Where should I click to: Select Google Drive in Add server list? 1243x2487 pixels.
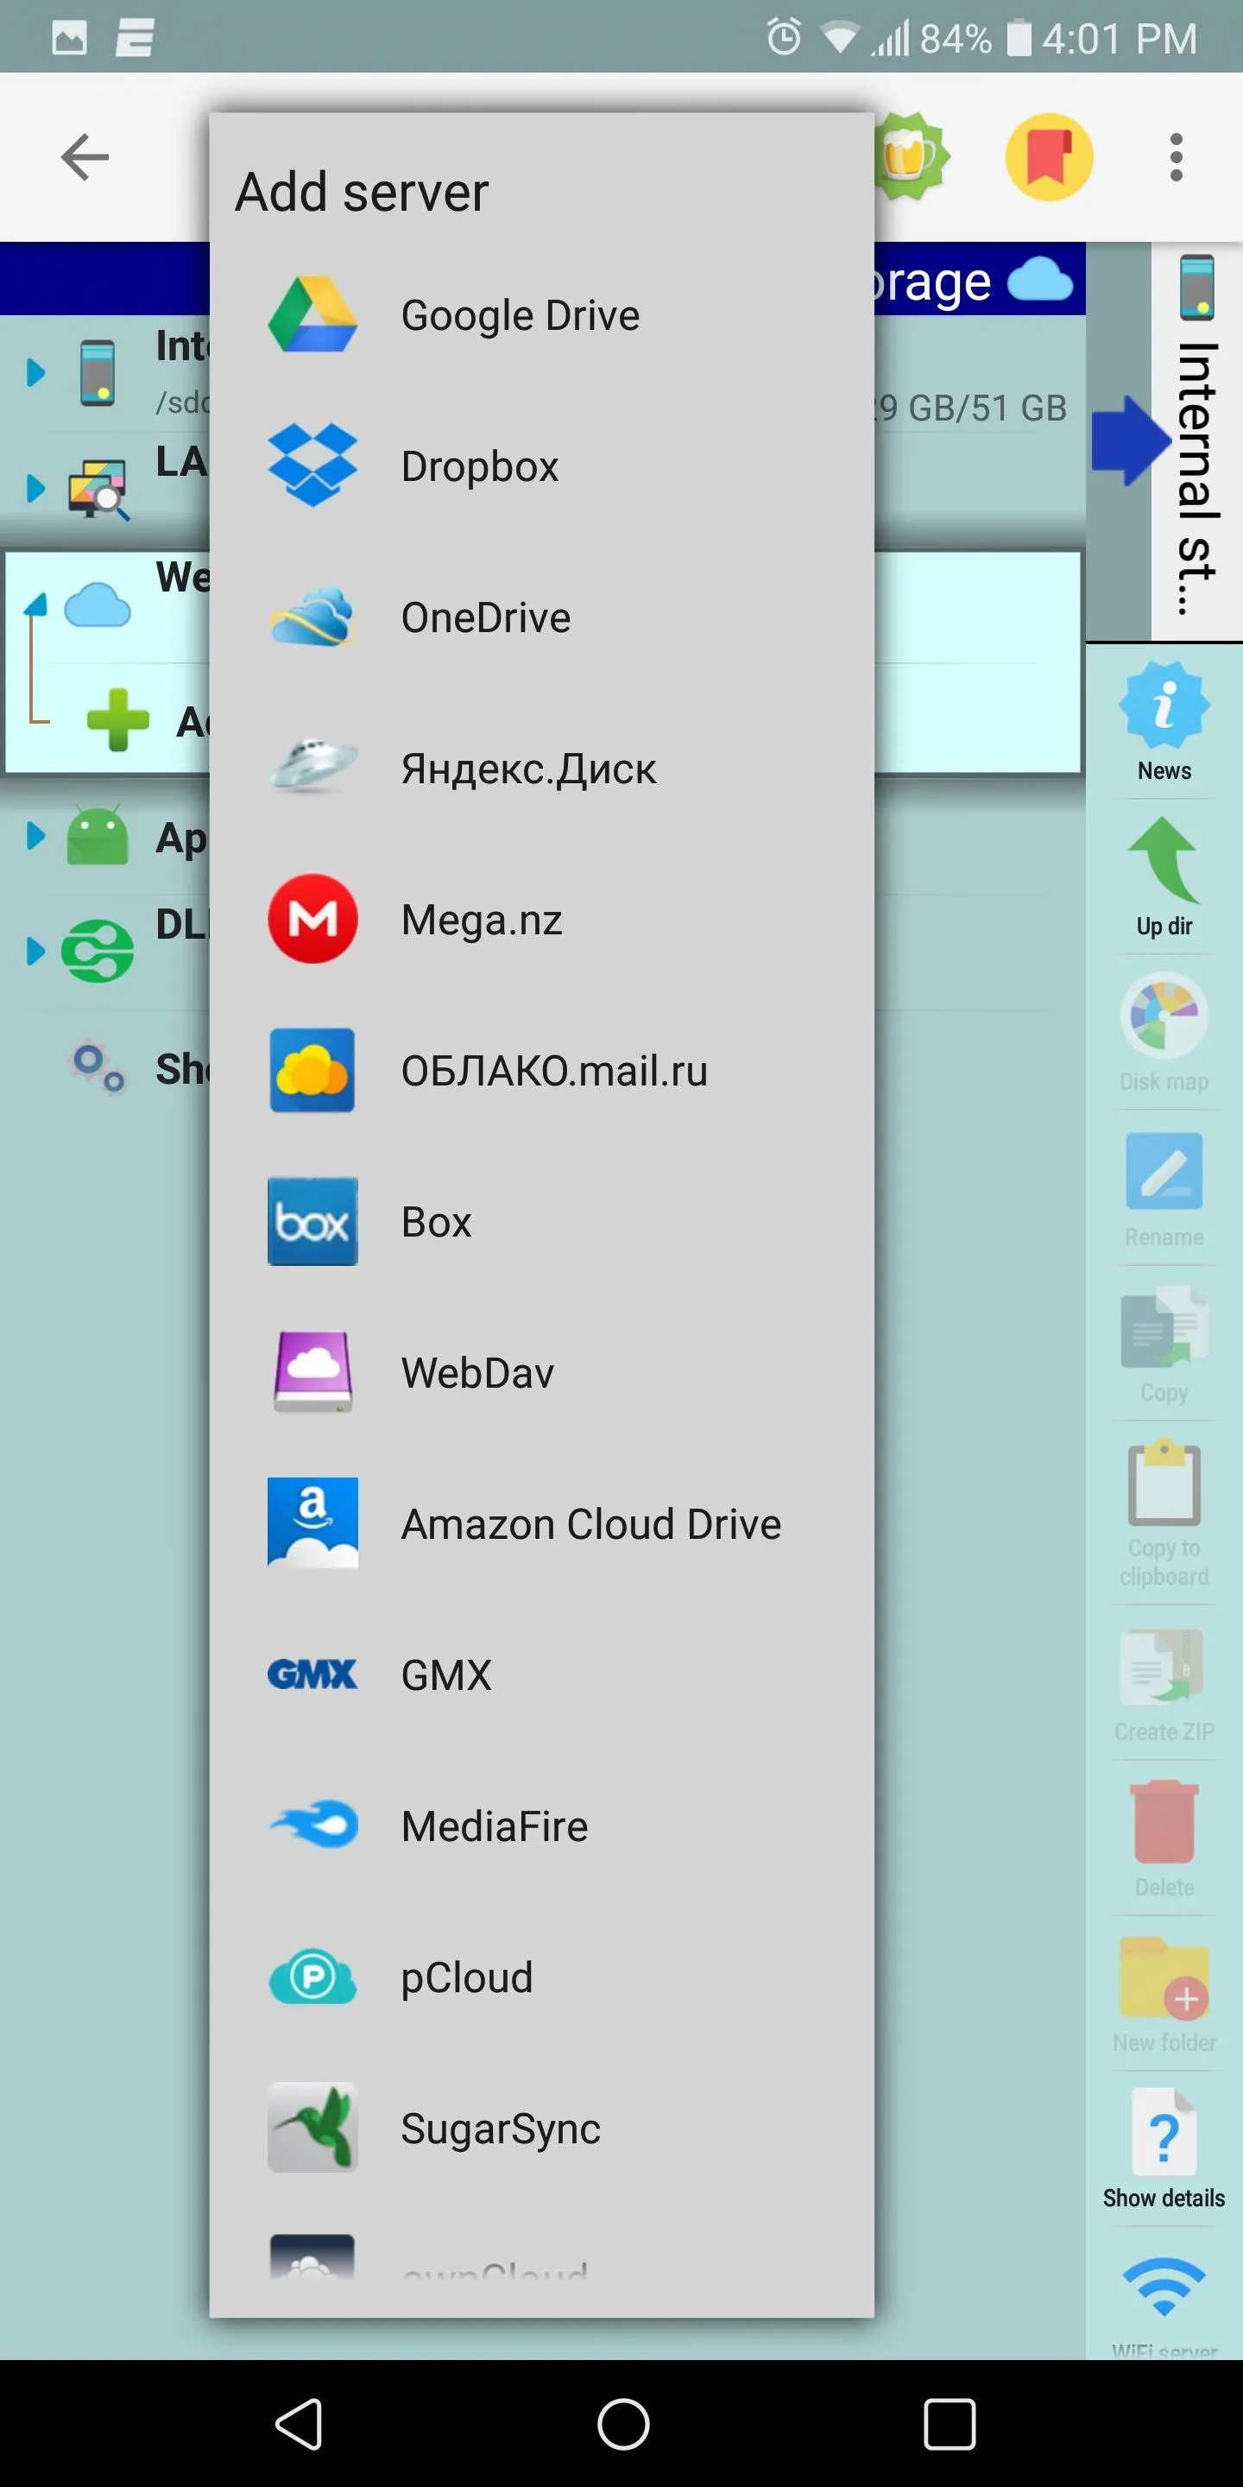(541, 316)
